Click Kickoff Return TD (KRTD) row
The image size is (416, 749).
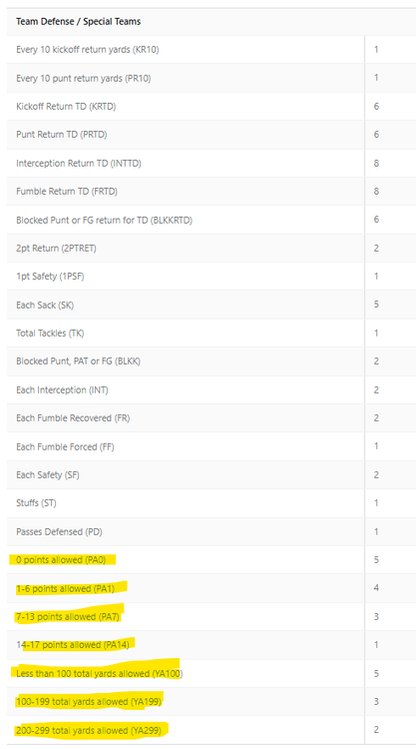click(211, 106)
